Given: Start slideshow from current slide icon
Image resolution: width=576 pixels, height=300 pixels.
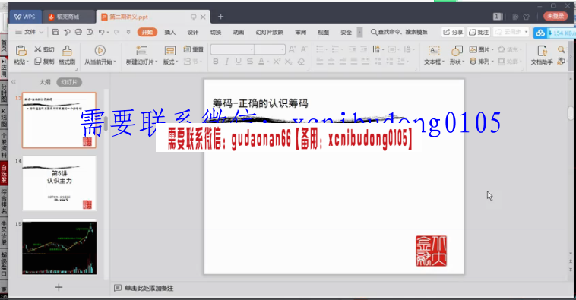Looking at the screenshot, I should (100, 50).
